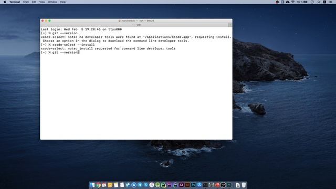Click the 'no developer tools were found' line
The image size is (336, 189).
click(136, 37)
